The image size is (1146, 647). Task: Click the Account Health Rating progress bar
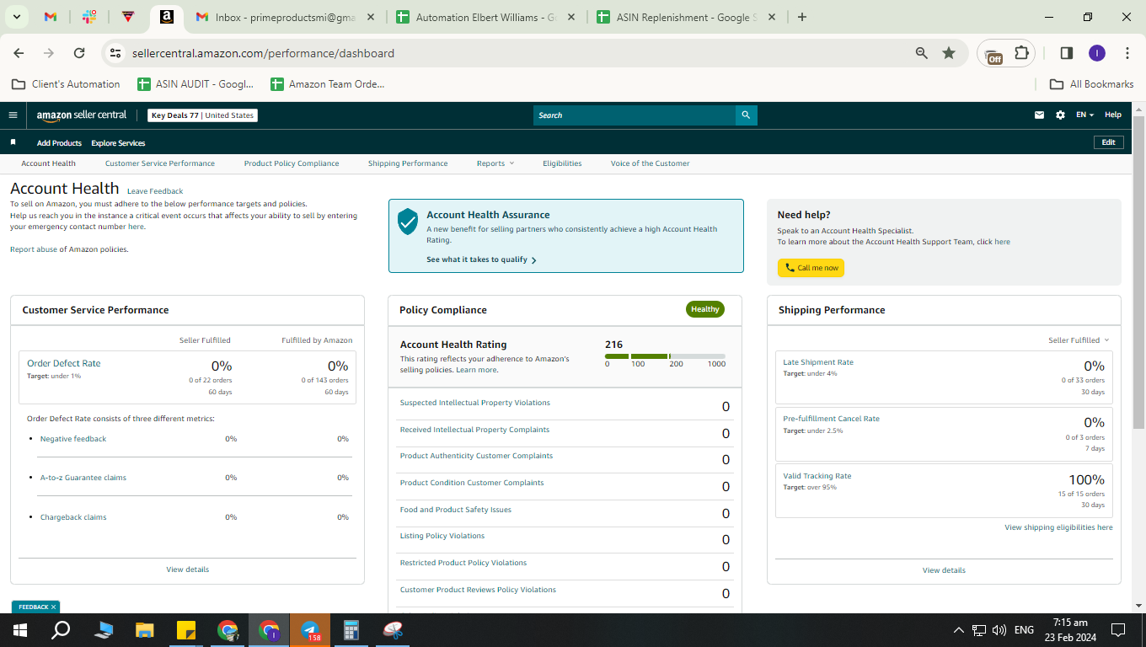coord(665,356)
